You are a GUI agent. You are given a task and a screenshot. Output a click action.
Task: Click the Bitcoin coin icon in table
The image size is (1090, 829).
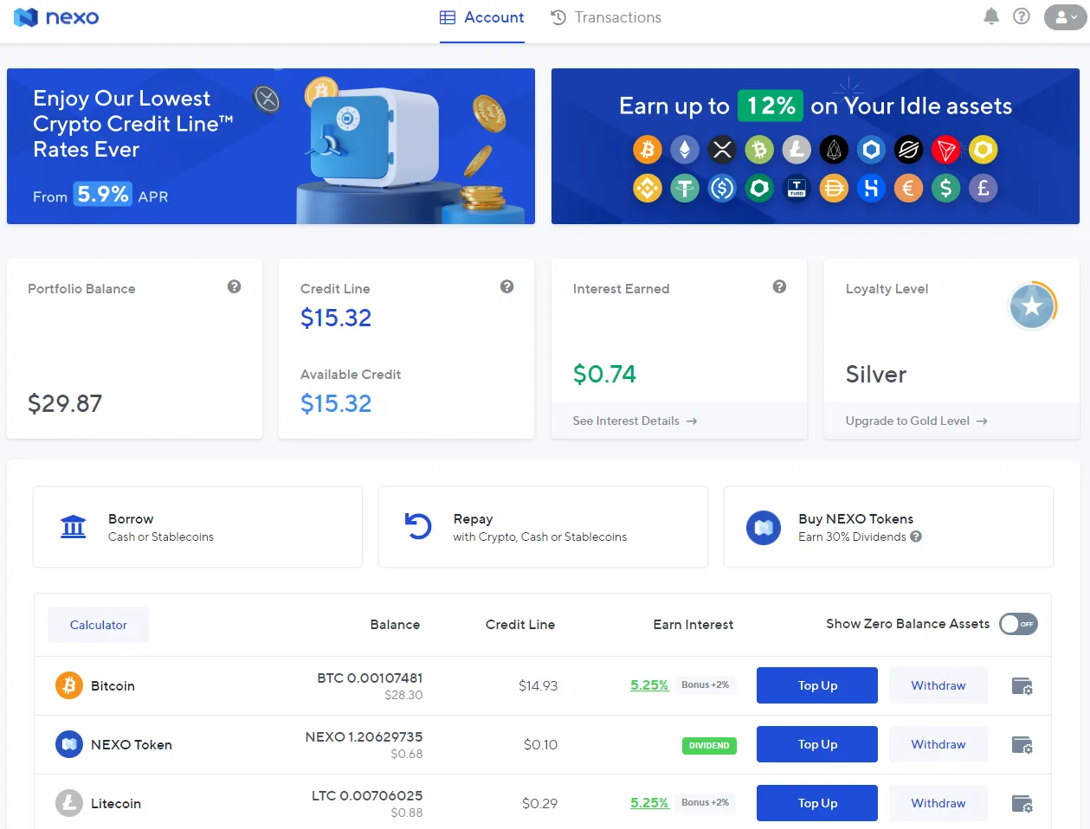69,685
